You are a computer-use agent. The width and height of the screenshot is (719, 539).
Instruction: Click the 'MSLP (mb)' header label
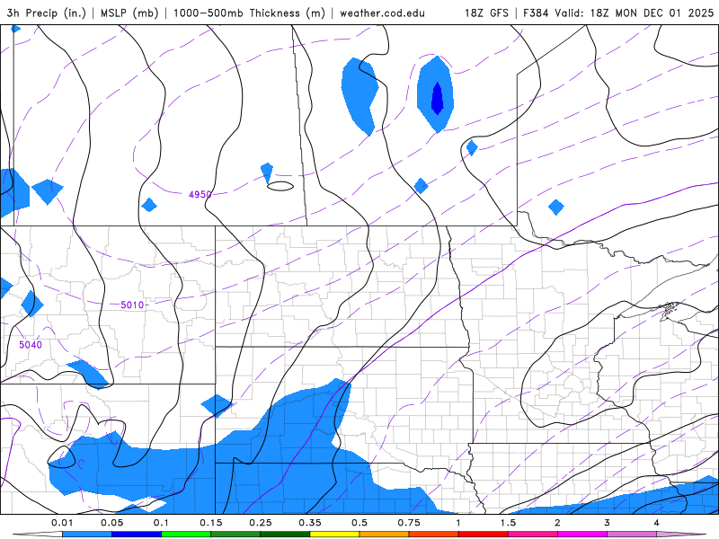coord(129,13)
